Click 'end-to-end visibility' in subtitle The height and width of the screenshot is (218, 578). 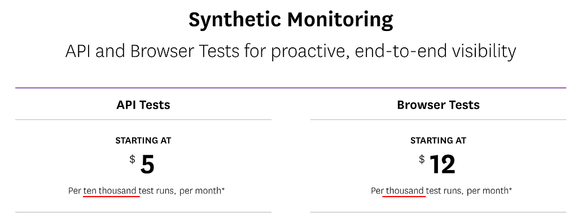click(x=435, y=52)
